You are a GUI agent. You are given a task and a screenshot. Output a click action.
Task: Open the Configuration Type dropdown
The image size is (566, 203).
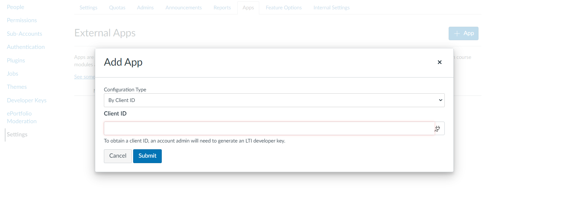274,100
